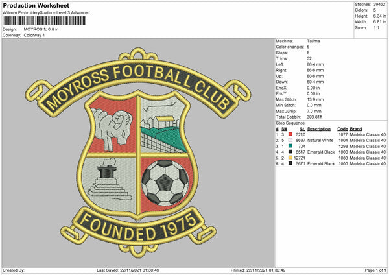Screen dimensions: 389x275
Task: Click the Trims value '52'
Action: [x=310, y=58]
